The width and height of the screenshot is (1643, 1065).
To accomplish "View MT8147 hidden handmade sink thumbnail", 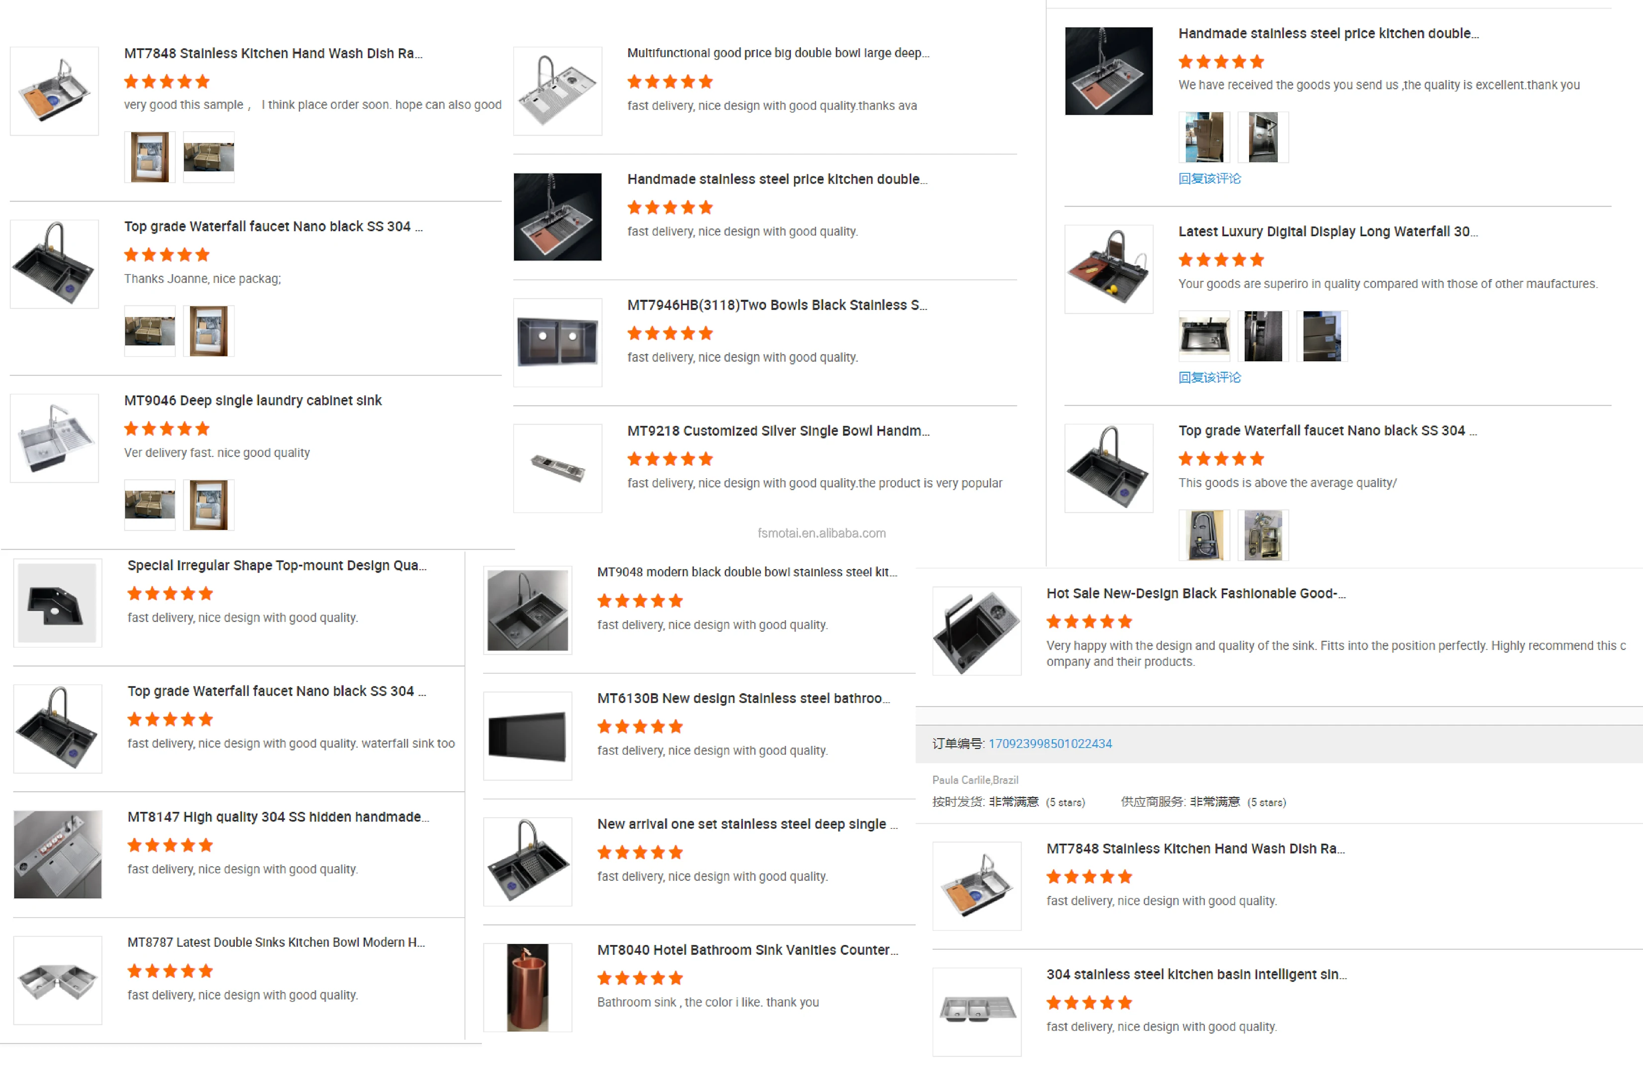I will [57, 854].
